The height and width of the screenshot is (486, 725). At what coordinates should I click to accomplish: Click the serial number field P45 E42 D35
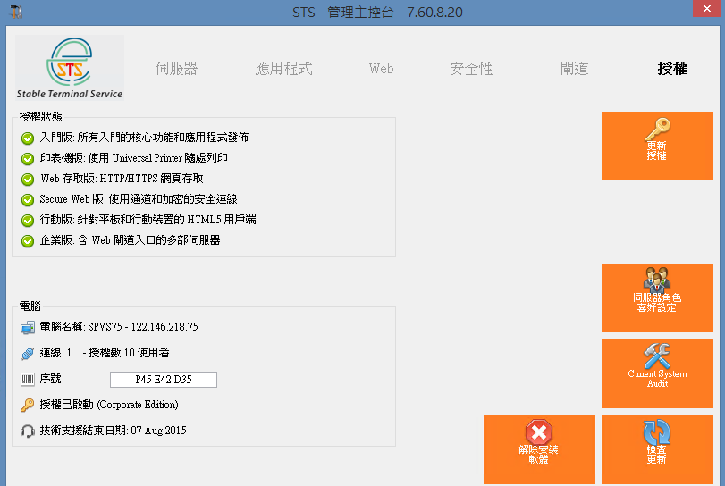point(164,380)
